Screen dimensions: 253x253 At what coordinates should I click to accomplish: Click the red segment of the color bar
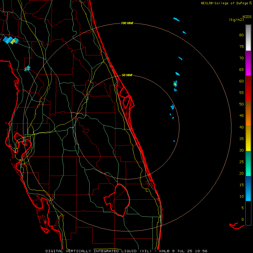(x=248, y=88)
